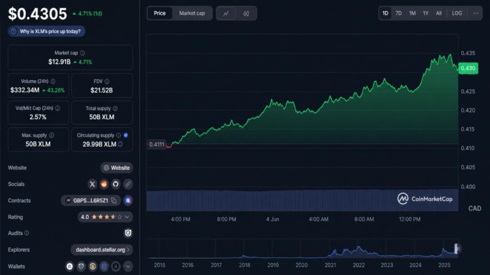Select the 7D time range
This screenshot has width=490, height=275.
(399, 13)
